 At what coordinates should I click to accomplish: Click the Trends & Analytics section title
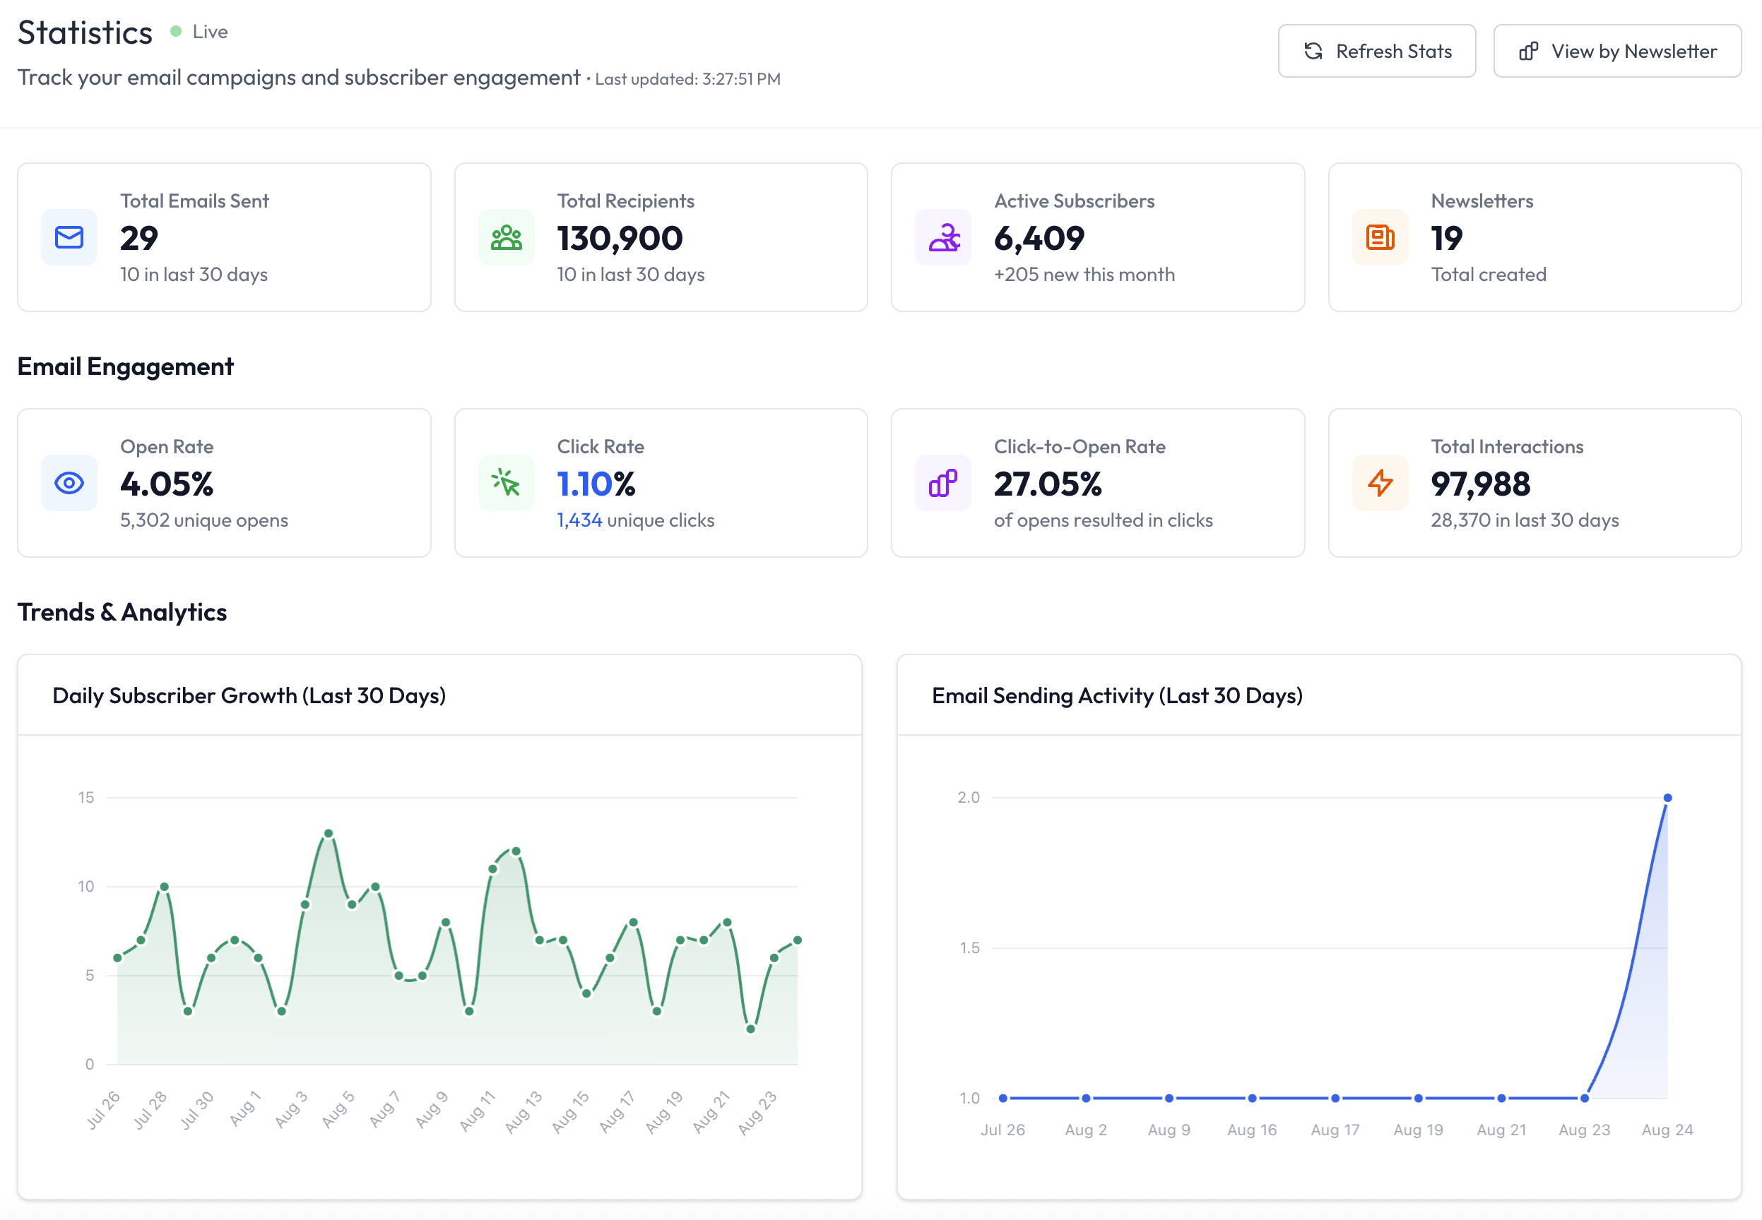(x=122, y=611)
